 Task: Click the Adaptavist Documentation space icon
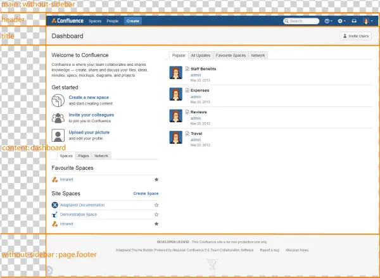[x=54, y=205]
